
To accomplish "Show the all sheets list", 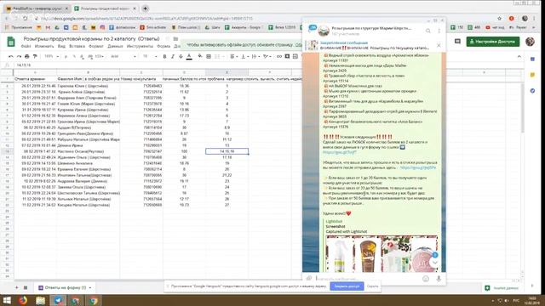I will pyautogui.click(x=26, y=287).
